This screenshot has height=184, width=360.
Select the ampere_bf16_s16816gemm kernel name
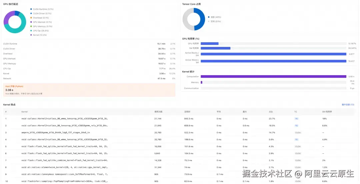[56, 133]
